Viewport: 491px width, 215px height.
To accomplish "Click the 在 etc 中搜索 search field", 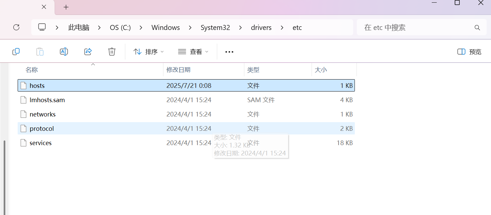I will [399, 27].
